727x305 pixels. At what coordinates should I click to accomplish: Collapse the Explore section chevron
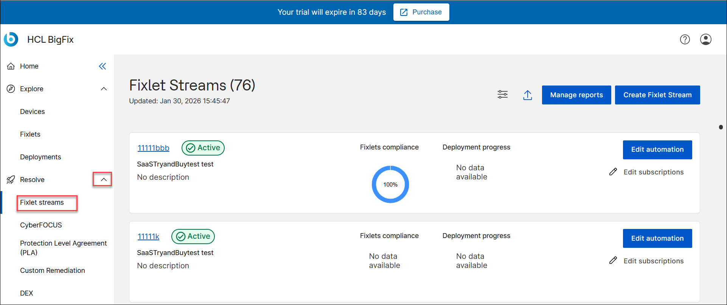(x=104, y=89)
